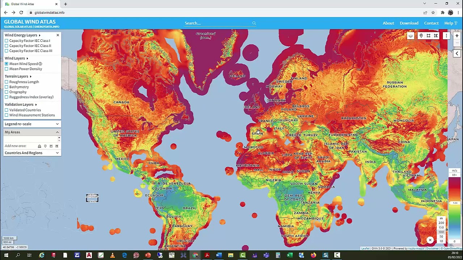Open Firefox from the taskbar
This screenshot has width=463, height=260.
[x=313, y=255]
